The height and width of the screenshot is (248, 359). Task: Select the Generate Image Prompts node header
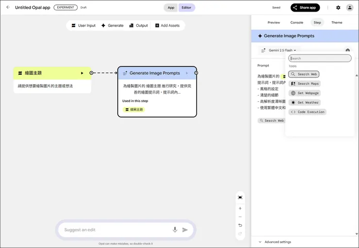point(157,73)
